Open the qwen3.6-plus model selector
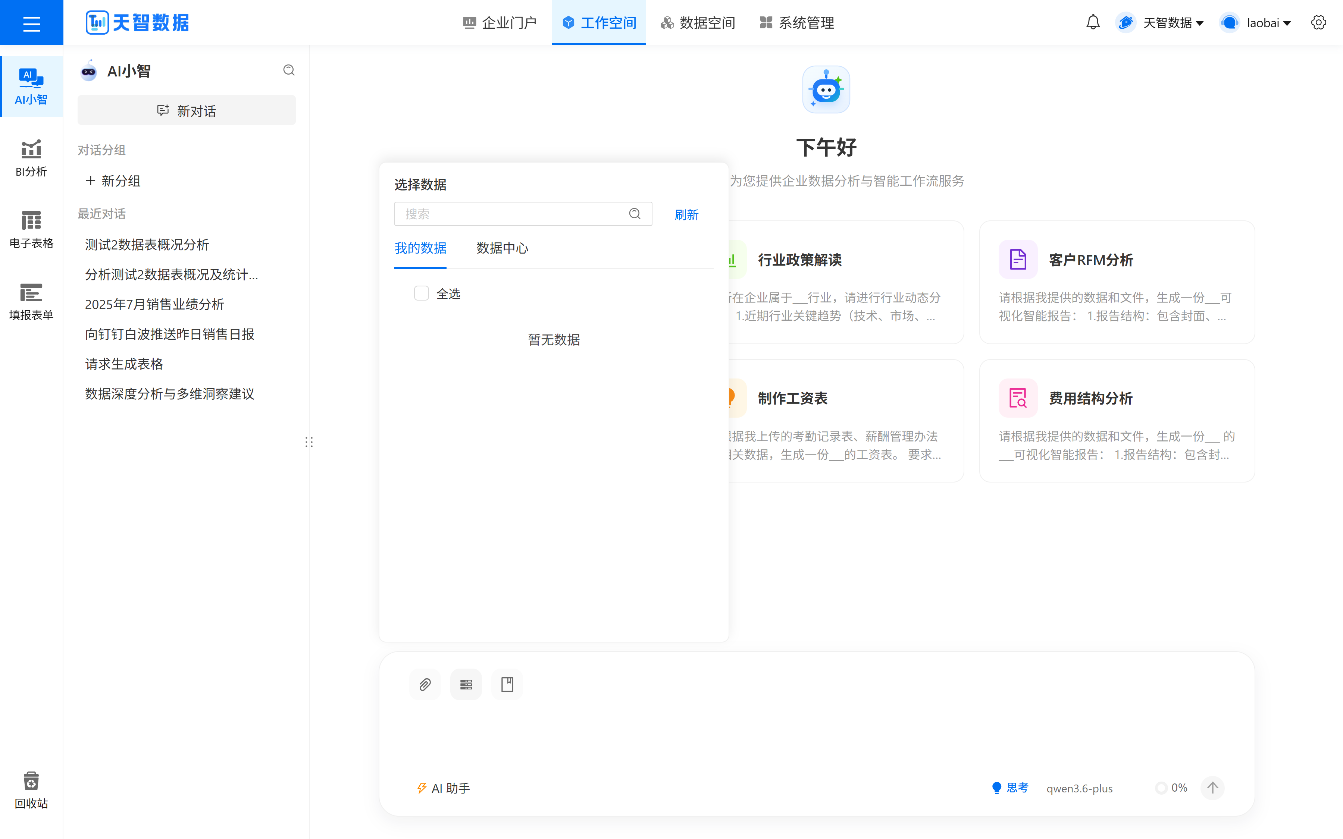1343x839 pixels. (1079, 789)
